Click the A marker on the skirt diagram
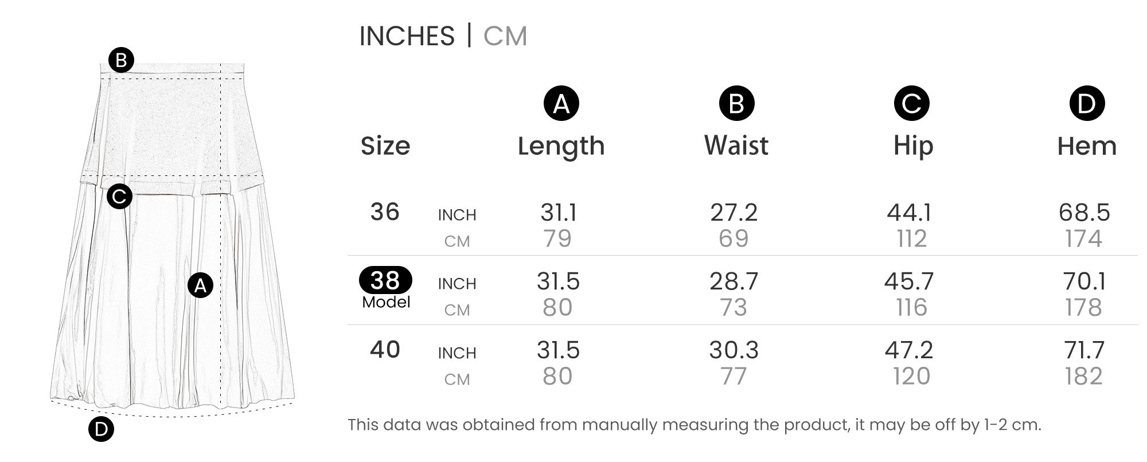The width and height of the screenshot is (1147, 462). [200, 285]
